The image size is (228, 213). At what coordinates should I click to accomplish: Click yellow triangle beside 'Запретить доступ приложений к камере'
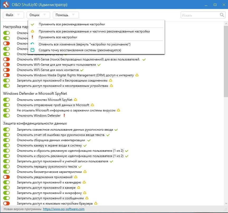click(79, 188)
